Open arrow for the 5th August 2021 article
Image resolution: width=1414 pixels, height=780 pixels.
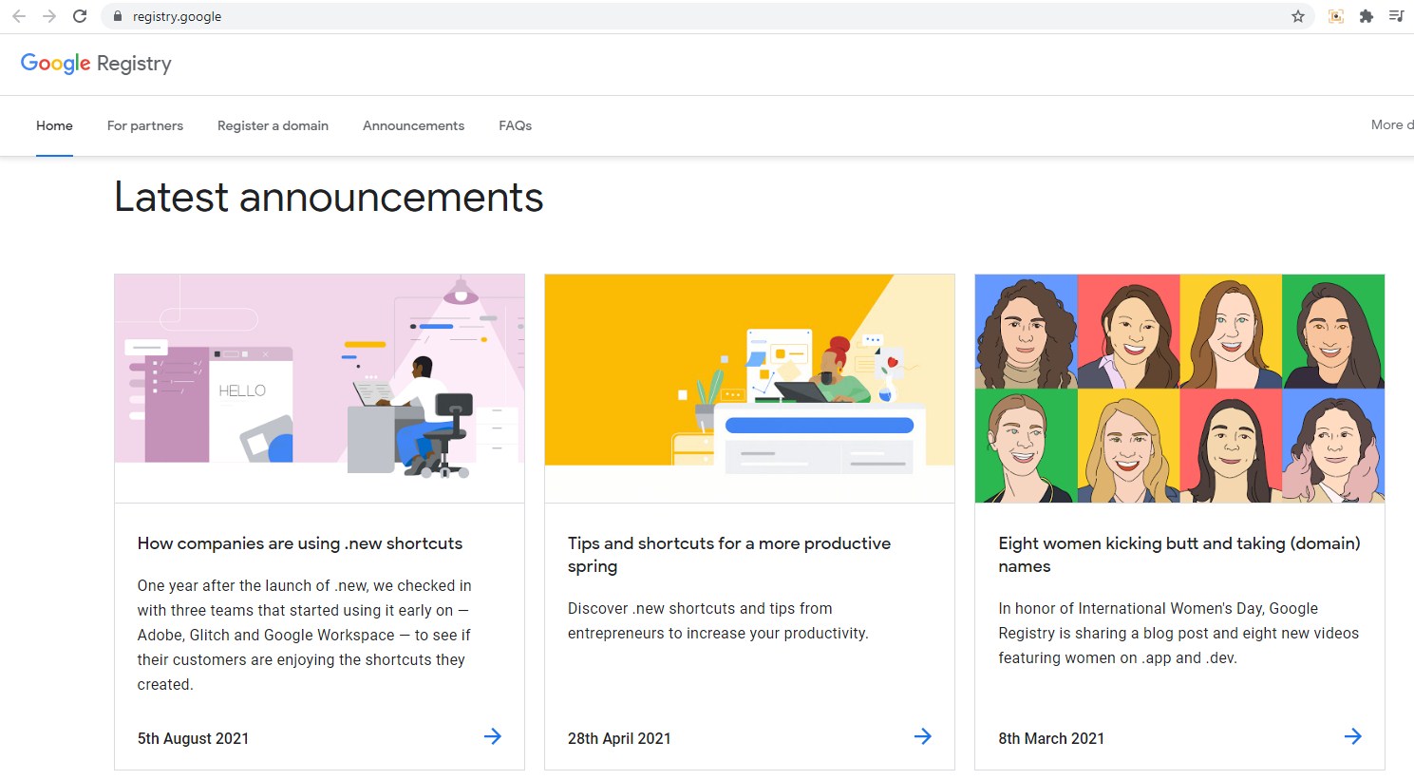(493, 736)
